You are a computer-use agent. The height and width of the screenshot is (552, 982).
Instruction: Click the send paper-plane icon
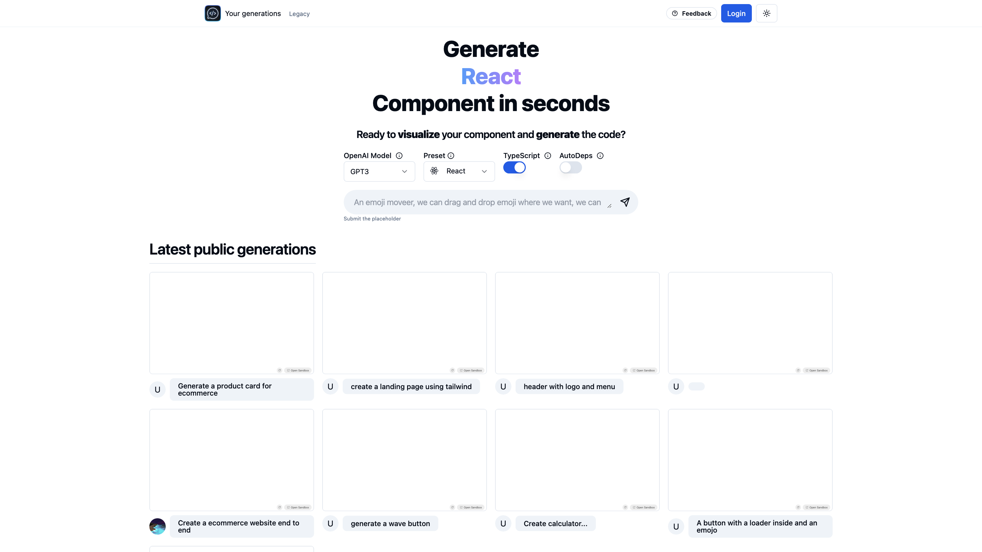[x=625, y=202]
